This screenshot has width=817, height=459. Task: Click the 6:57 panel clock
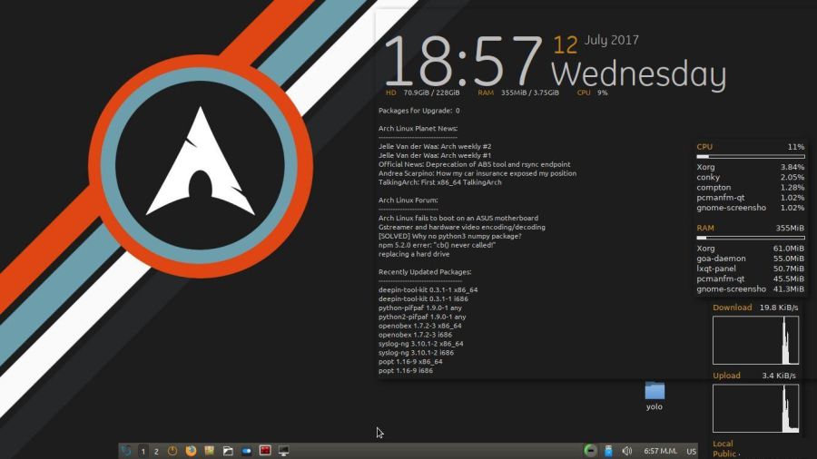coord(660,451)
